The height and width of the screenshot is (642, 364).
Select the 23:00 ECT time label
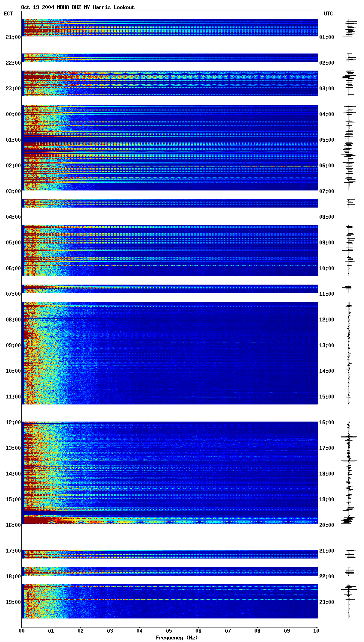13,89
